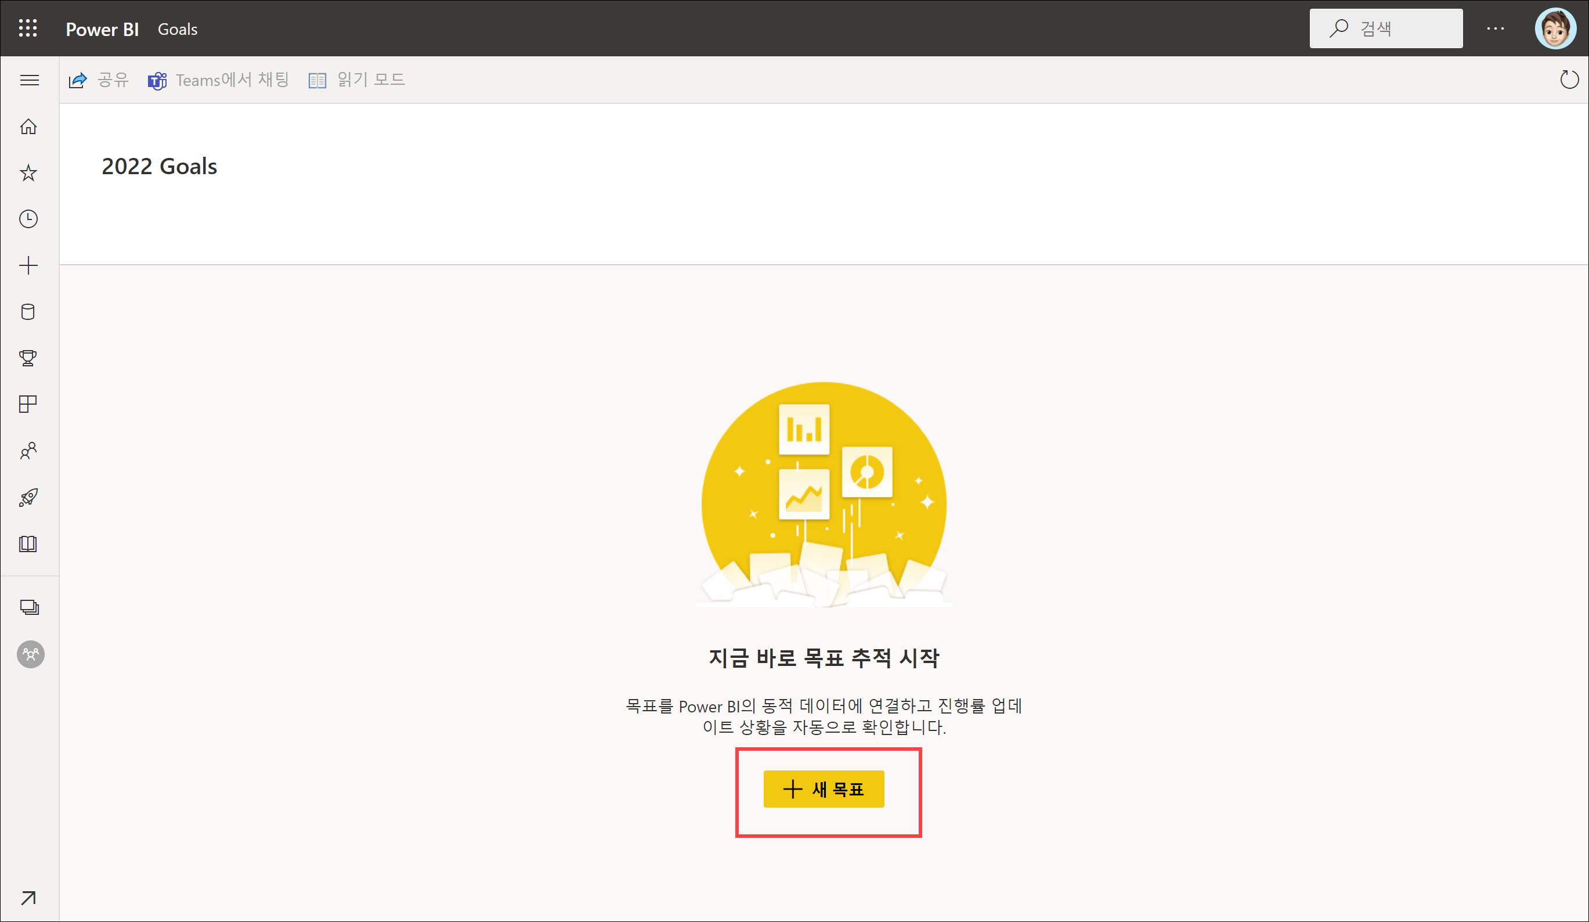Expand Workspaces list in sidebar
1589x922 pixels.
(x=29, y=607)
